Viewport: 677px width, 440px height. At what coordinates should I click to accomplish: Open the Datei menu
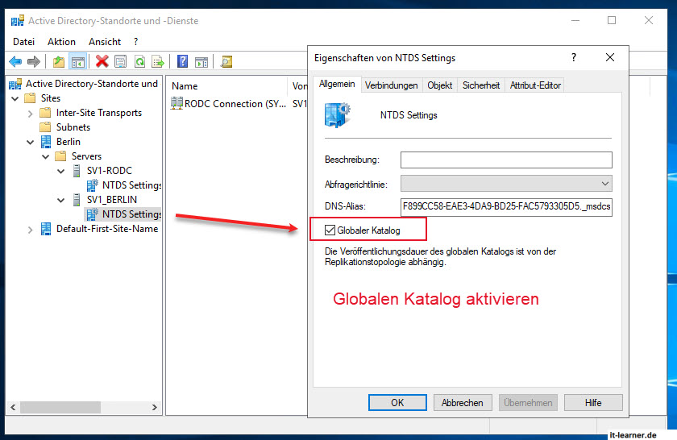point(23,42)
